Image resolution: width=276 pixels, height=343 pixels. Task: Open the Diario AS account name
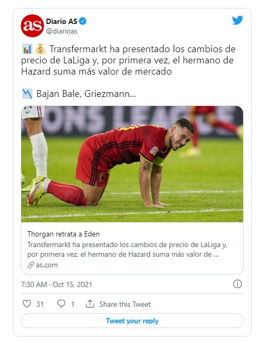[x=62, y=21]
